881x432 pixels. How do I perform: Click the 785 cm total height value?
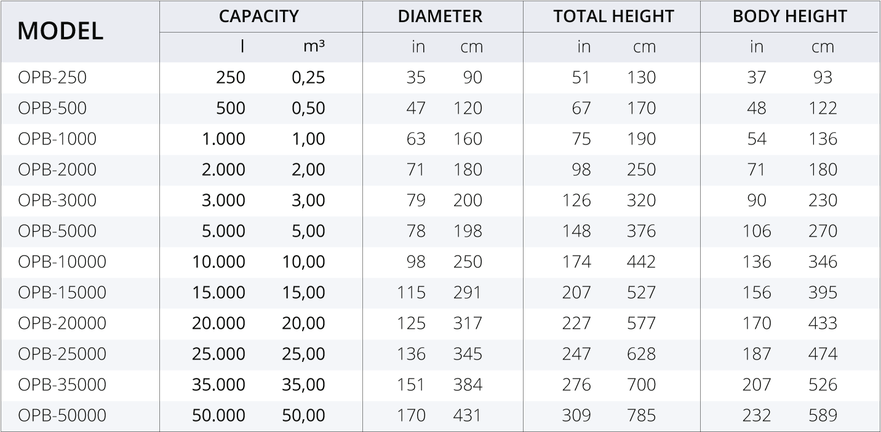(642, 415)
